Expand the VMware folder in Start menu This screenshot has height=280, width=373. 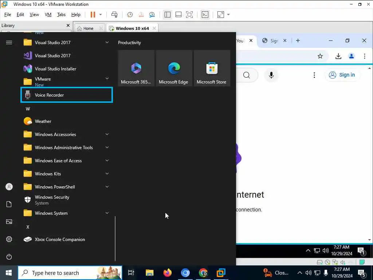point(67,82)
